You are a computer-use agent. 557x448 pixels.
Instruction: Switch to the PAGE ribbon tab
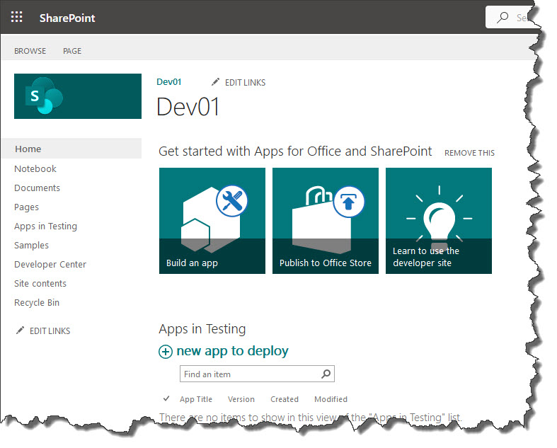(72, 51)
